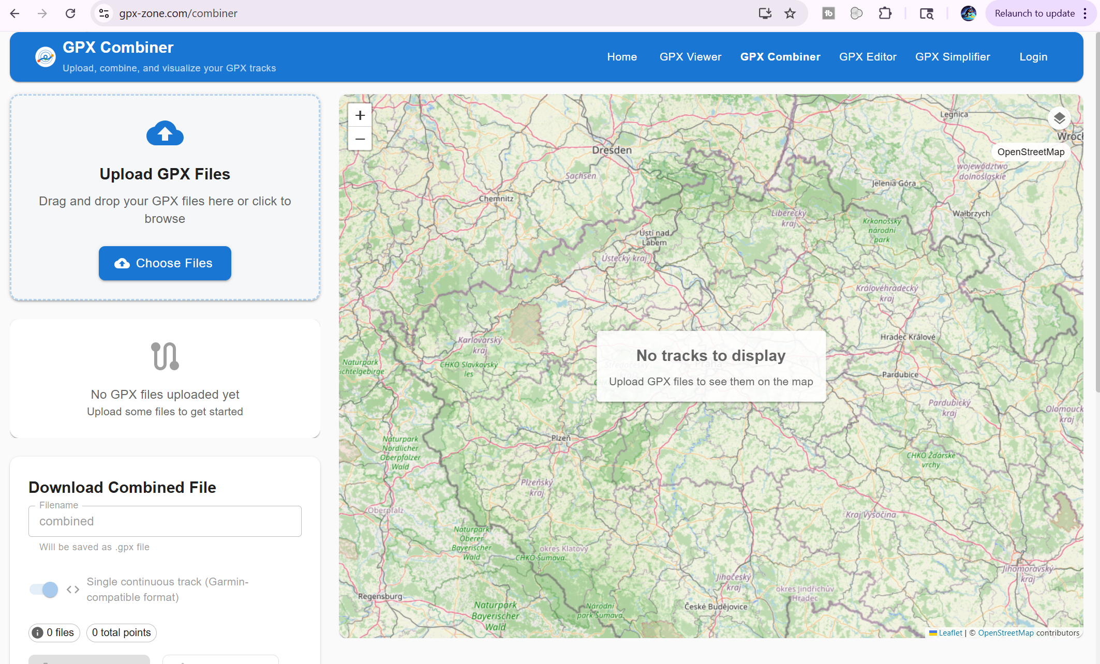
Task: Open the Chrome profile avatar
Action: pos(969,13)
